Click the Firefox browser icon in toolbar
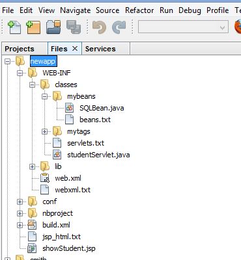 [238, 27]
